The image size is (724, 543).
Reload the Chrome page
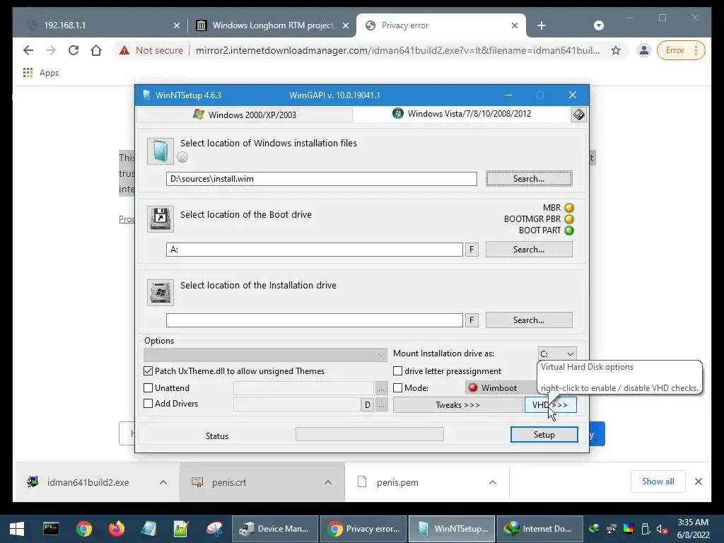pyautogui.click(x=74, y=50)
